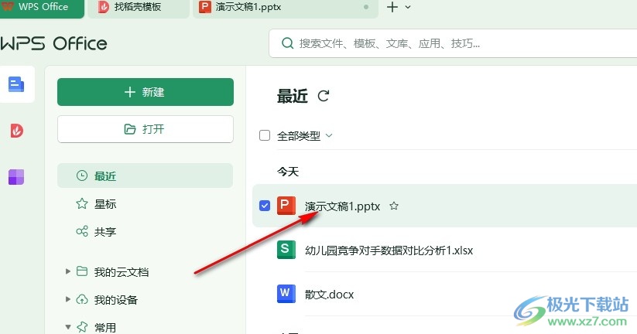Click the presentation icon of 演示文稿1.pptx

pyautogui.click(x=286, y=206)
